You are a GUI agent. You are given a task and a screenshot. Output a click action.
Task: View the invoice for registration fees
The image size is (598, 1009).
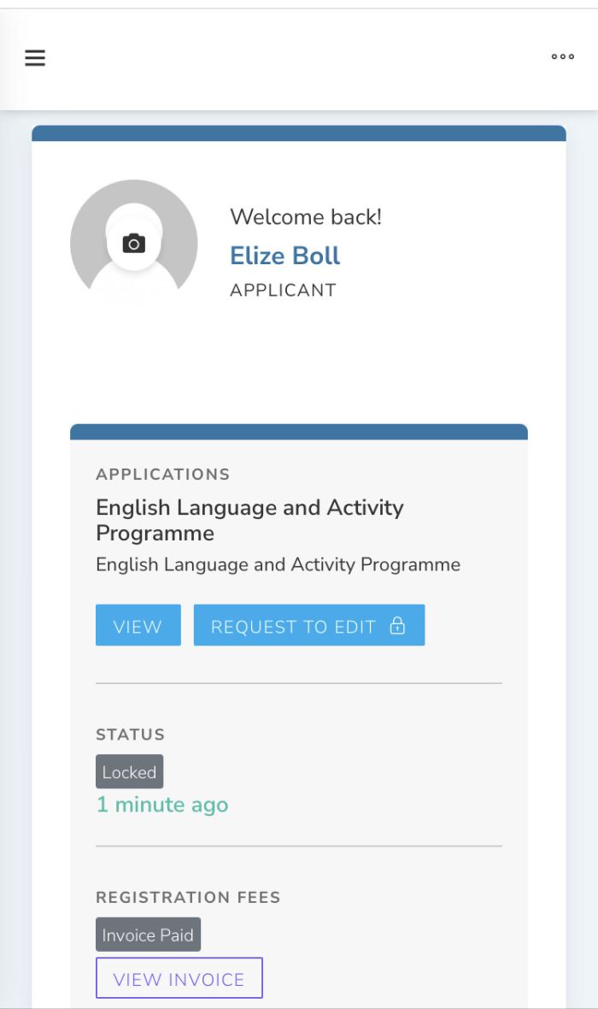tap(179, 977)
